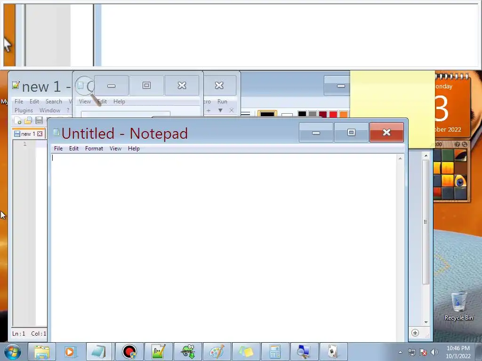Switch to Calculator via taskbar icon

tap(275, 352)
